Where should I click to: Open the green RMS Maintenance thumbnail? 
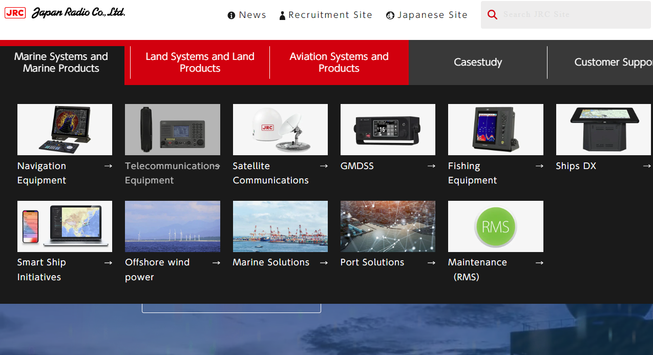pos(496,226)
